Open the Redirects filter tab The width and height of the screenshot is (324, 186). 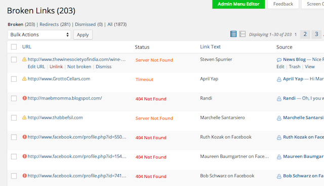click(49, 24)
